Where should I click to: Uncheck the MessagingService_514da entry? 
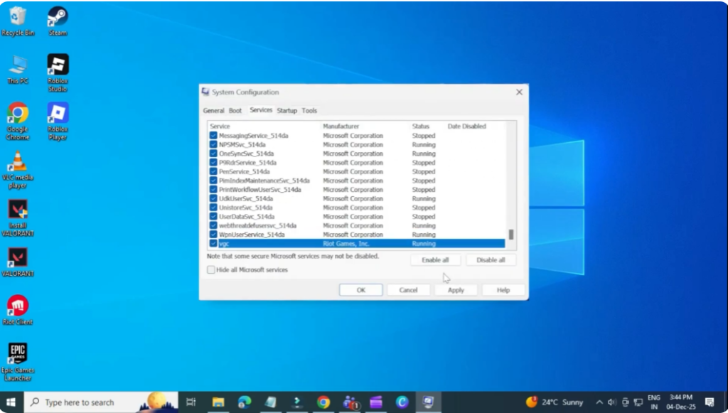(x=212, y=135)
